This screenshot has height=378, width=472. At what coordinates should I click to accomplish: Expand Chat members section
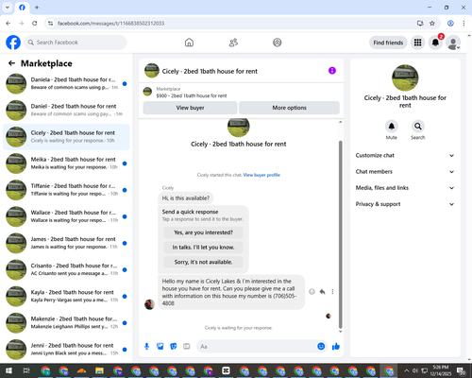405,172
